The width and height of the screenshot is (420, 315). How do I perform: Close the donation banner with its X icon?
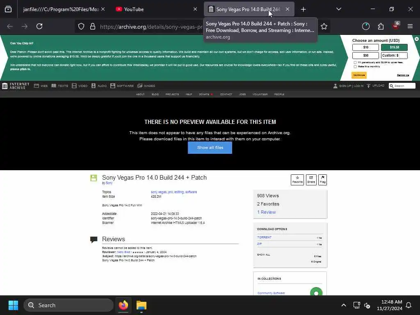[417, 39]
